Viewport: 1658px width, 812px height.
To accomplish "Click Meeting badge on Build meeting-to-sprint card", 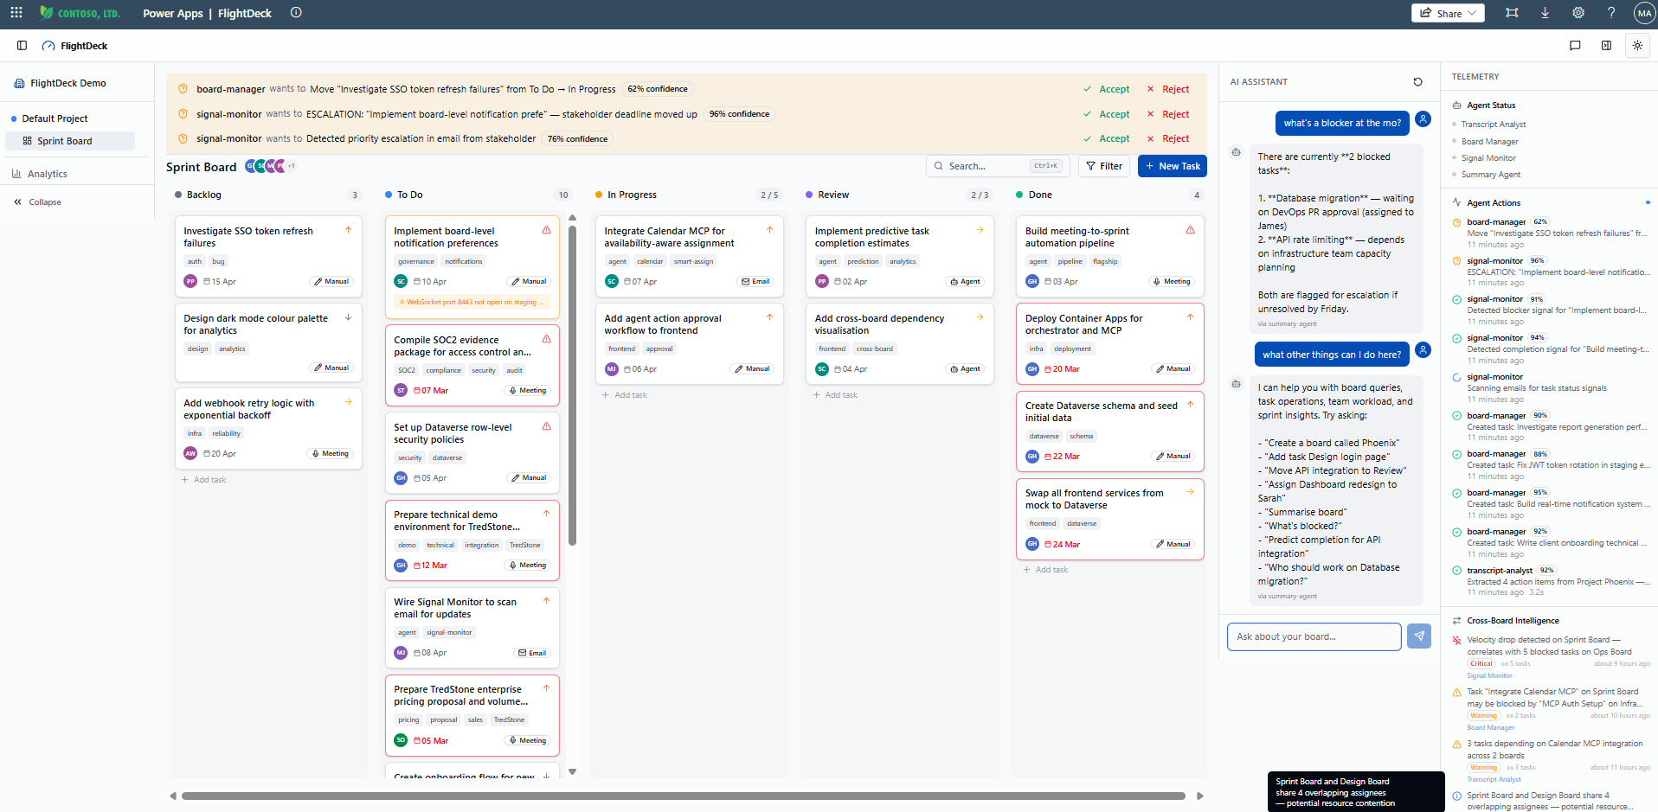I will tap(1172, 281).
